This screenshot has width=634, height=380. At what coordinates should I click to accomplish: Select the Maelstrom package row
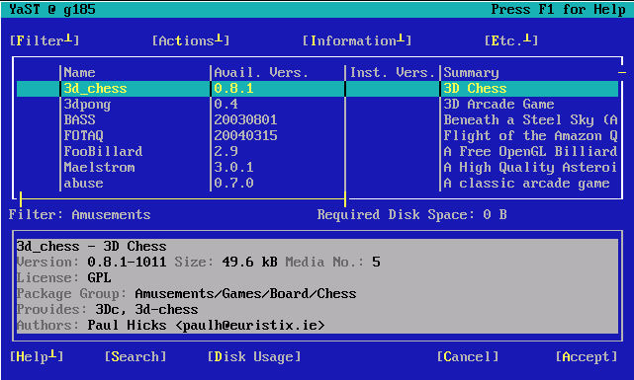click(317, 167)
